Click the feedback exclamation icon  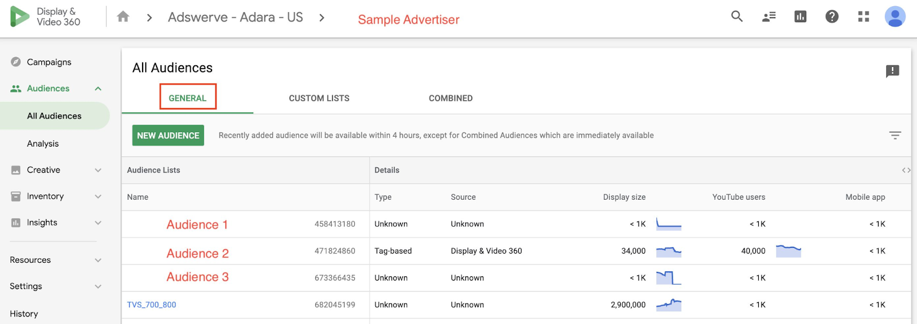(x=892, y=71)
